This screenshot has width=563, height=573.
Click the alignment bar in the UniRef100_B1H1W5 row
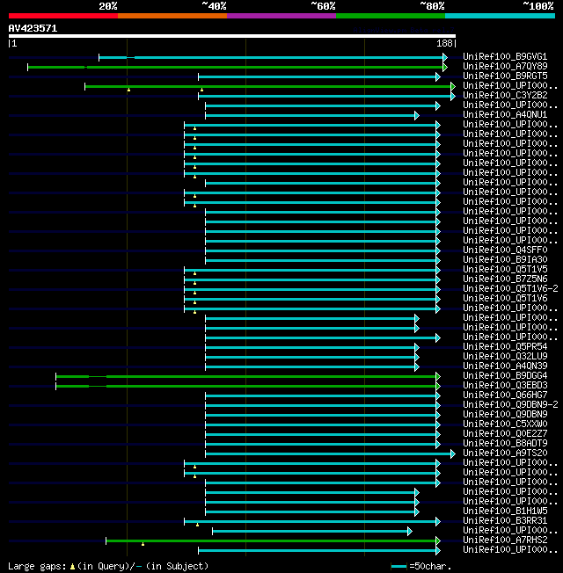312,512
